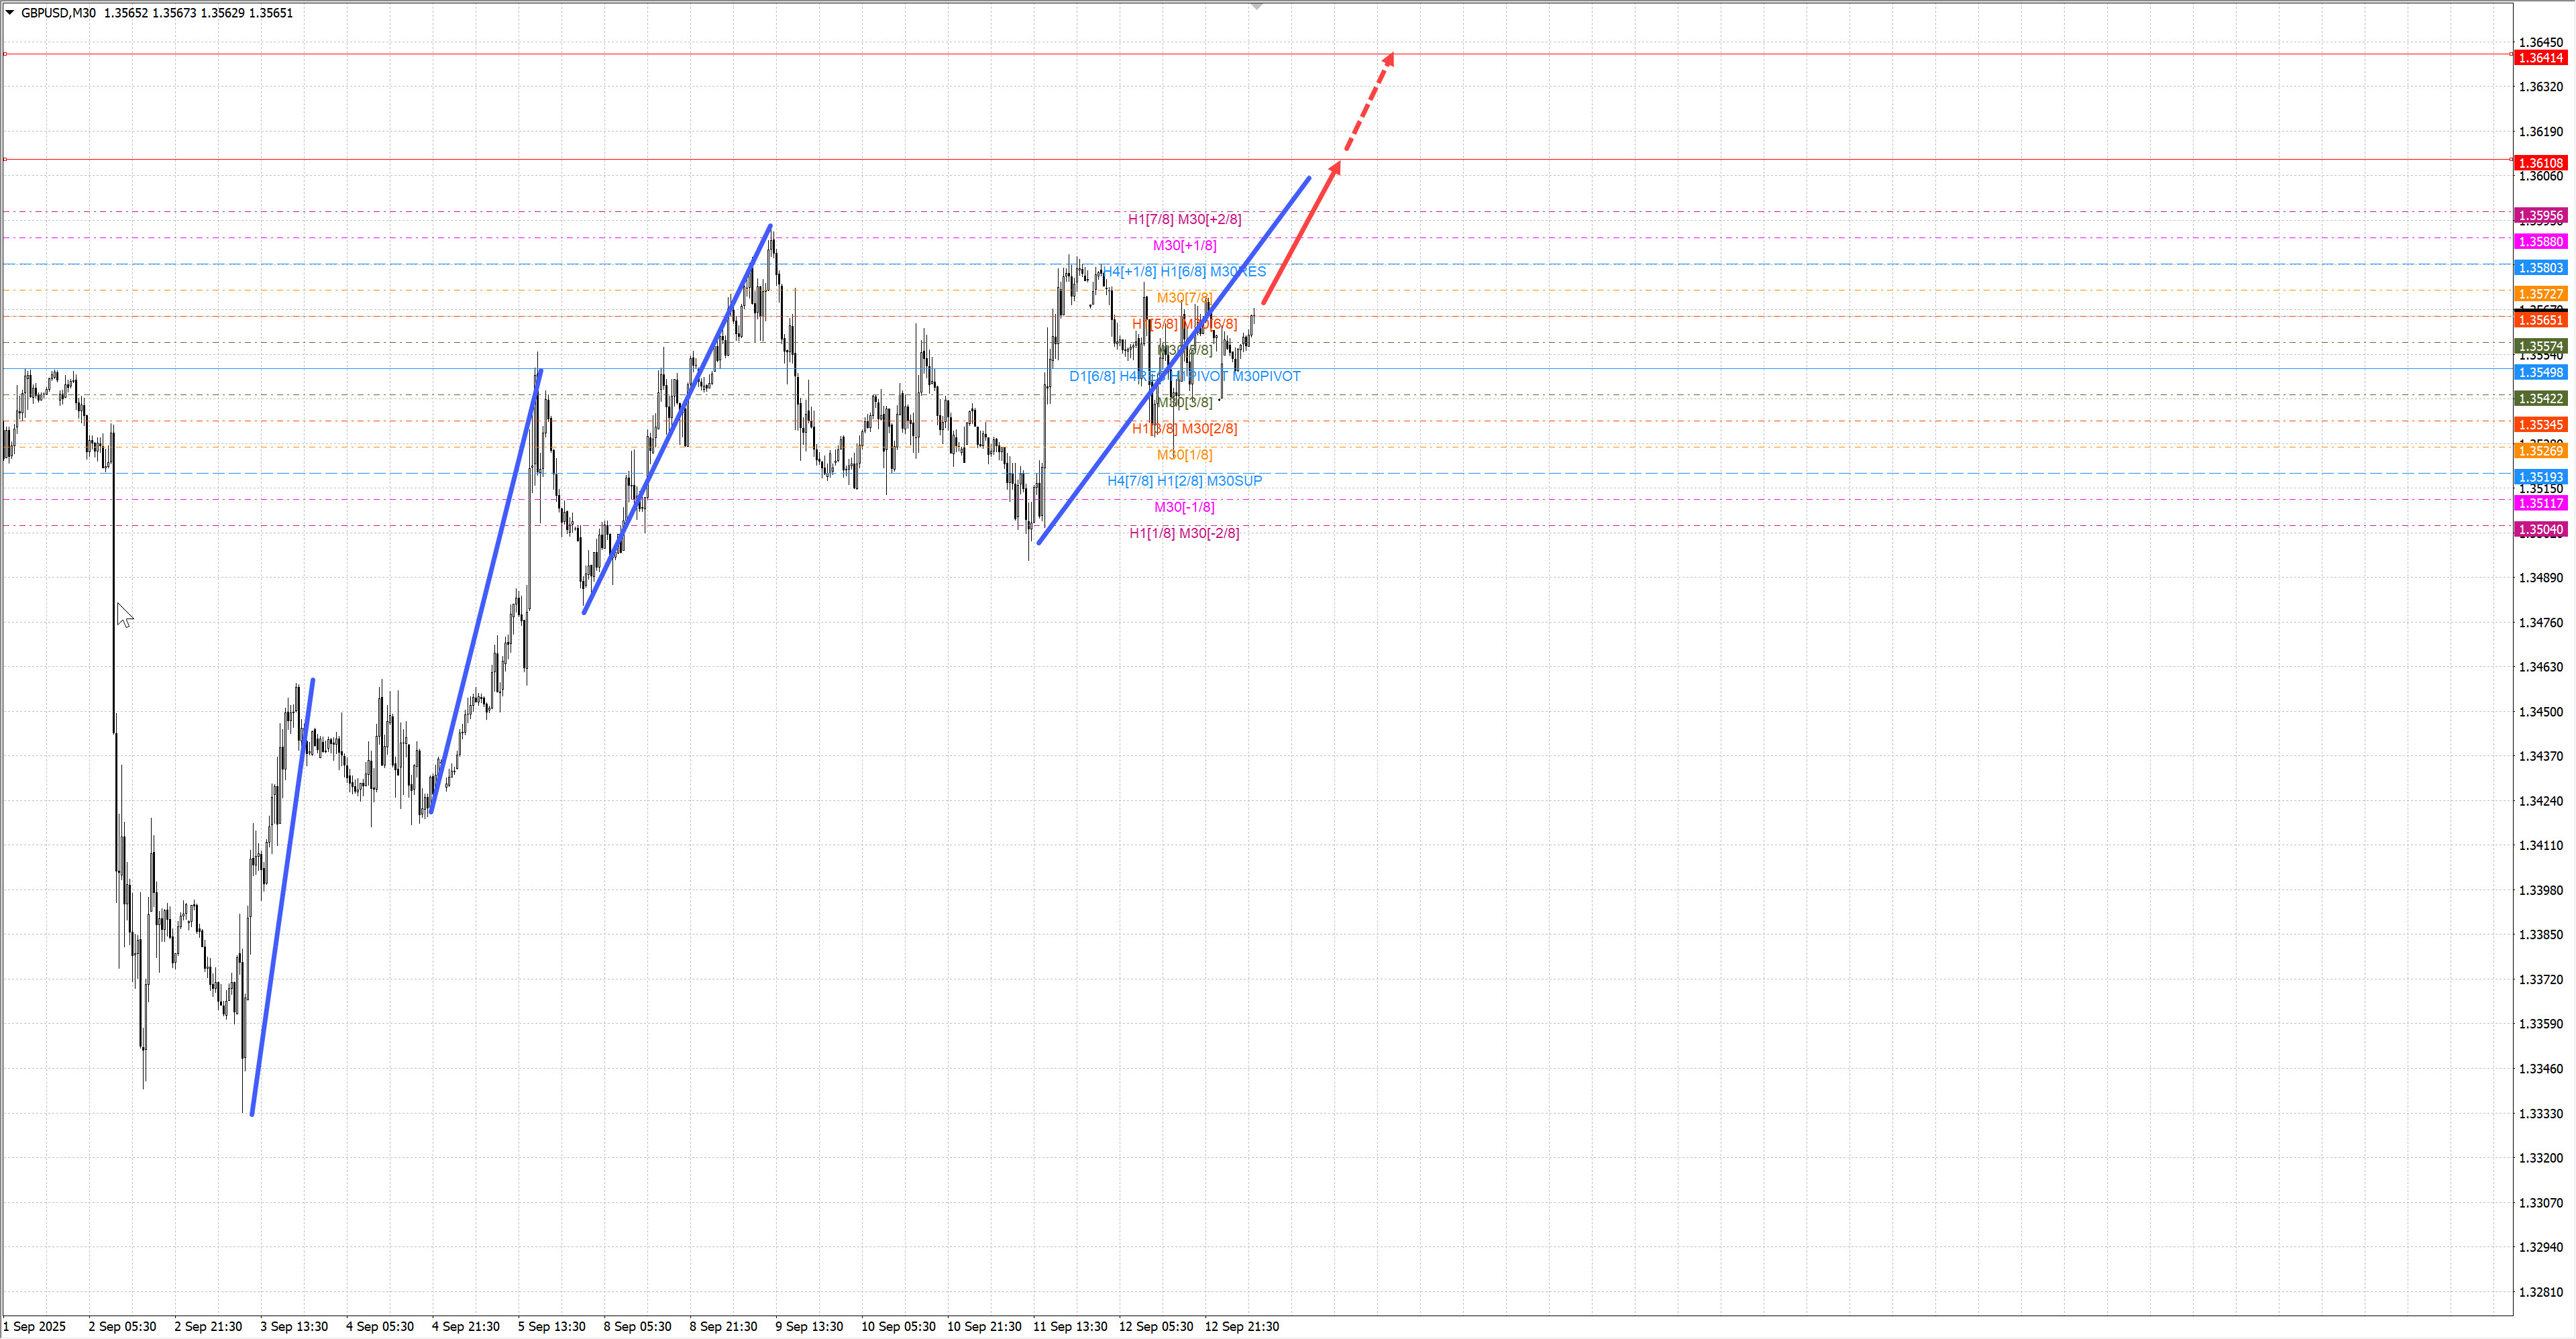
Task: Click the chart shift triangle marker at top
Action: (1257, 7)
